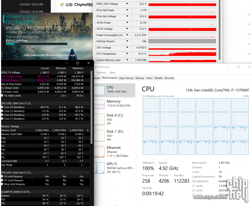
Task: Select the Command Rate row
Action: [45, 161]
